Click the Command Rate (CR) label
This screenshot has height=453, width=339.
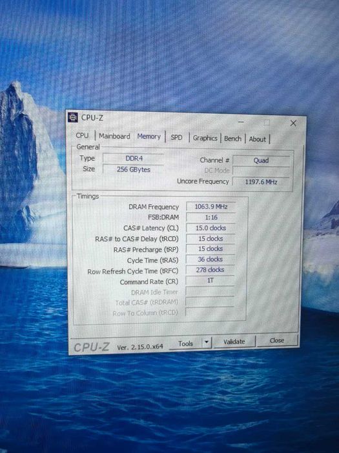click(149, 282)
